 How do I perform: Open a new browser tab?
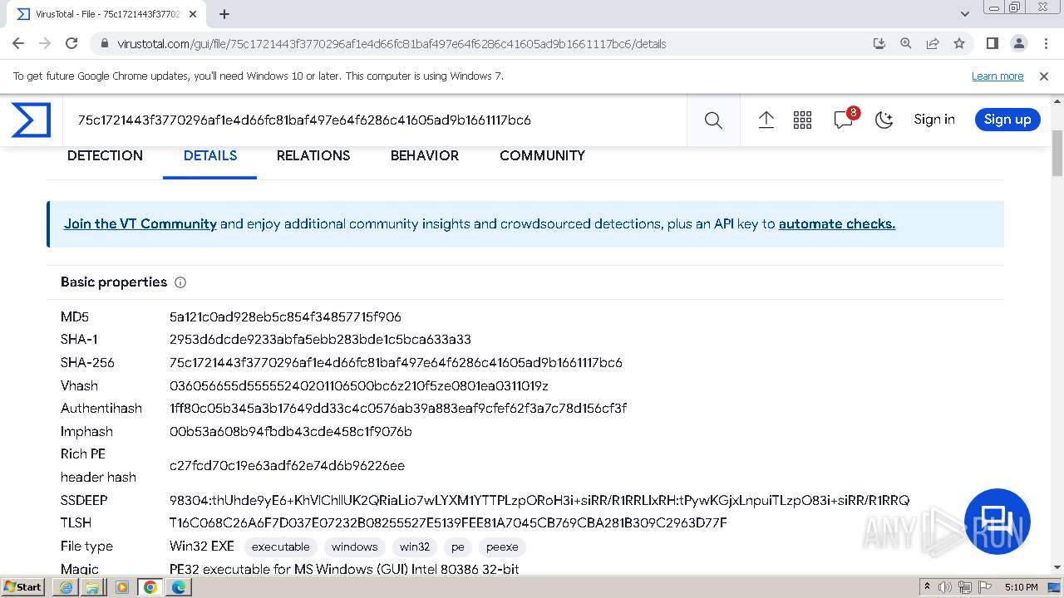coord(224,14)
